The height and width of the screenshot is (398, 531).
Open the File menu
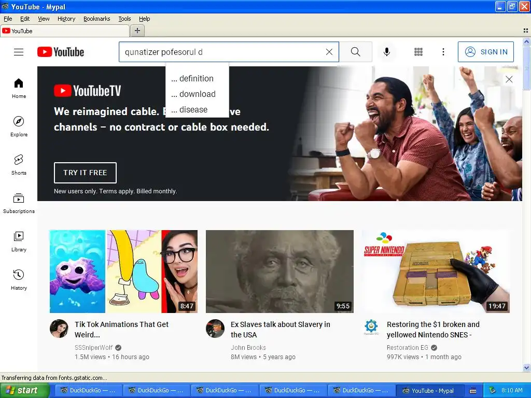(x=8, y=19)
